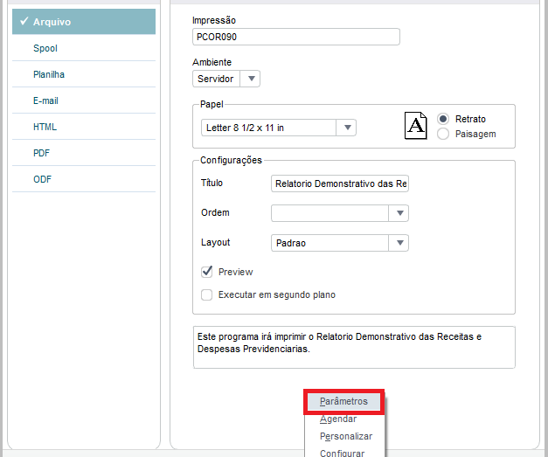
Task: Enable the Preview checkbox
Action: (207, 272)
